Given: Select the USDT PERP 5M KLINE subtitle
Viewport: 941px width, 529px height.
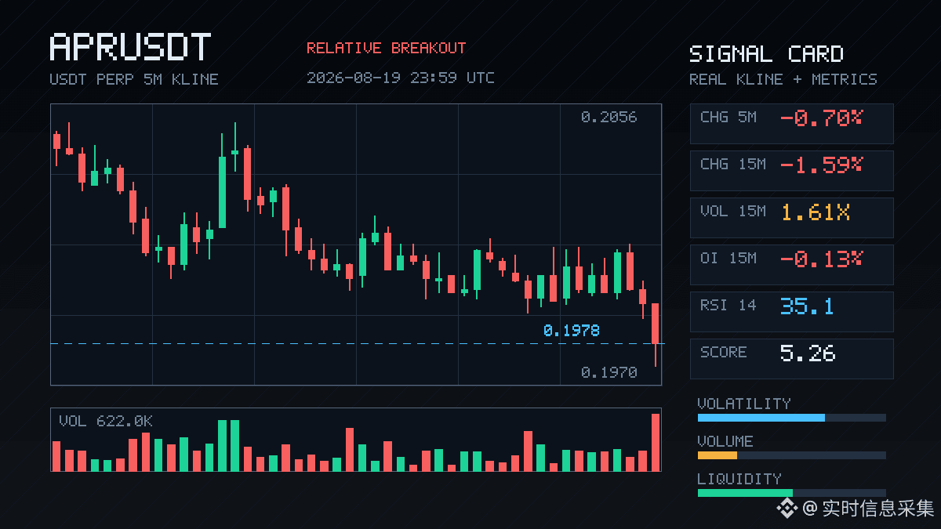Looking at the screenshot, I should pos(134,79).
